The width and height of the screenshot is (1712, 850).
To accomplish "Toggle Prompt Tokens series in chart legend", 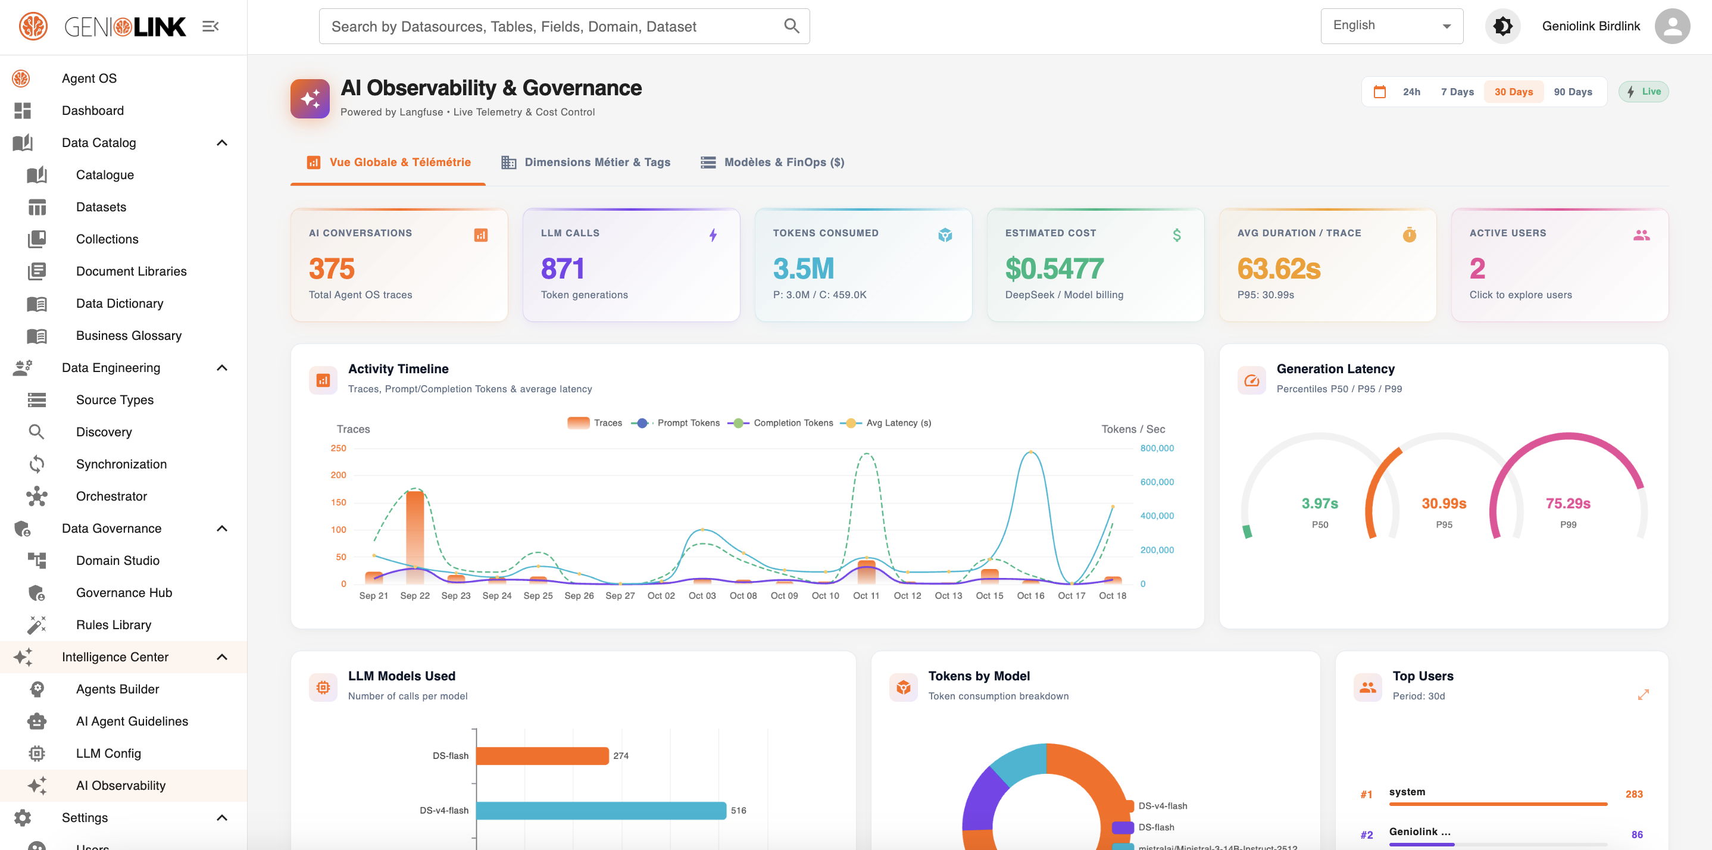I will 675,423.
